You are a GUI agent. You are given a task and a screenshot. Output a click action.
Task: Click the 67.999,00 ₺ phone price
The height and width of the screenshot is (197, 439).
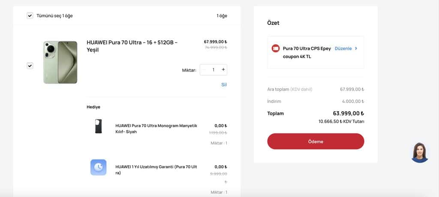point(215,42)
